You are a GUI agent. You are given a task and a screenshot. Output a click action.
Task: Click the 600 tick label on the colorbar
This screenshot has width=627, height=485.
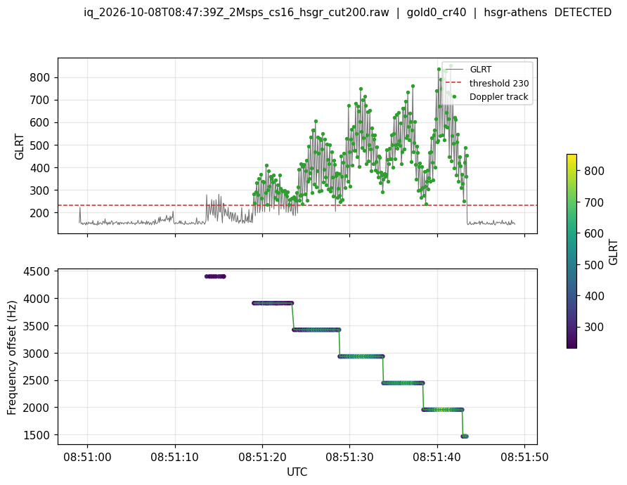click(594, 234)
